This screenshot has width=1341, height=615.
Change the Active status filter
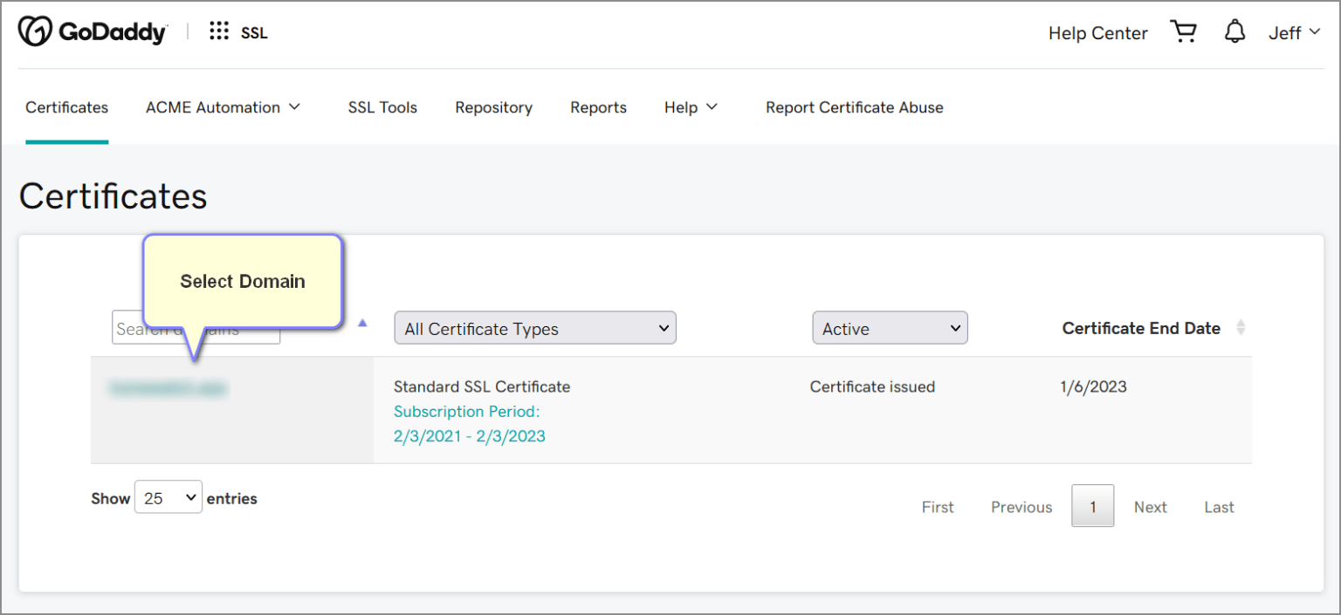click(890, 328)
